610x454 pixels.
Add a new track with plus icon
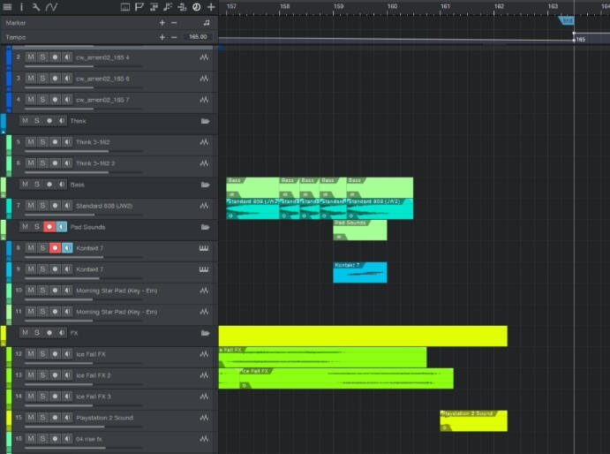click(x=211, y=7)
